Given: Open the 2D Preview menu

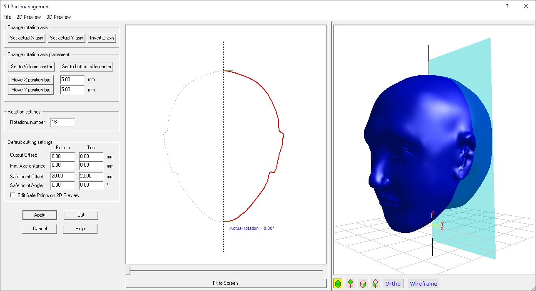Looking at the screenshot, I should tap(28, 17).
